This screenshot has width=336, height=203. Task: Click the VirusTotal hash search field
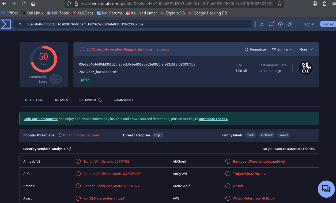click(x=133, y=24)
